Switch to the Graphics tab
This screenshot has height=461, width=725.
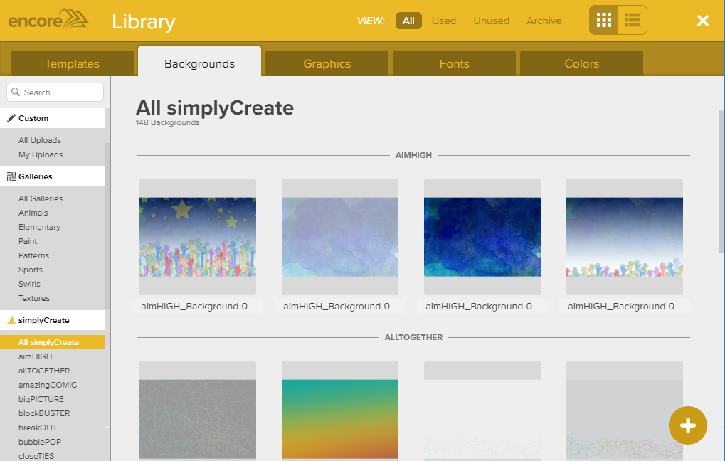[x=327, y=63]
